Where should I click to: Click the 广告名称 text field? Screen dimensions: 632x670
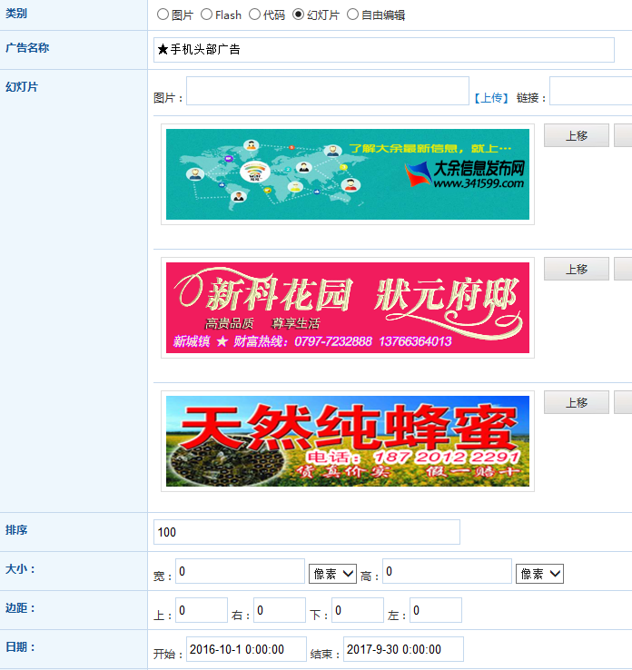click(x=383, y=50)
